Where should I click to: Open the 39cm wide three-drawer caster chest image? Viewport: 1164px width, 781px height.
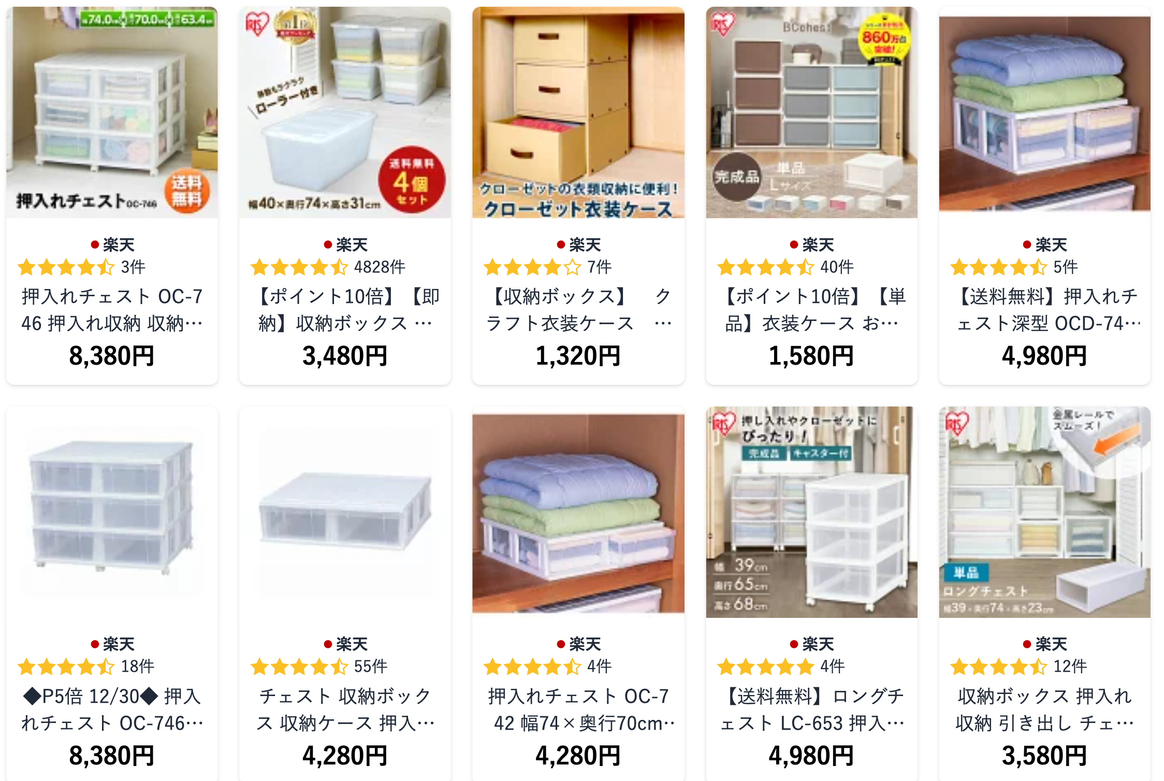click(x=811, y=512)
